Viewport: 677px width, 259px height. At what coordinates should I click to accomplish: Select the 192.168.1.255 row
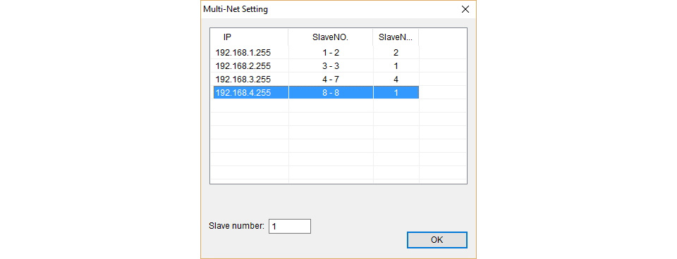316,53
